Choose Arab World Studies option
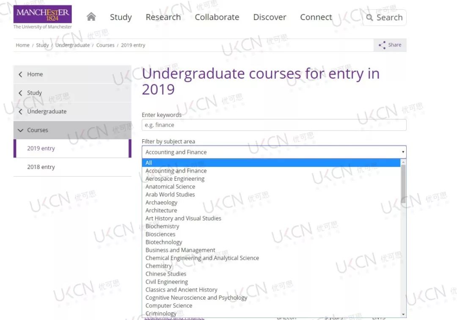The height and width of the screenshot is (320, 457). [x=271, y=194]
